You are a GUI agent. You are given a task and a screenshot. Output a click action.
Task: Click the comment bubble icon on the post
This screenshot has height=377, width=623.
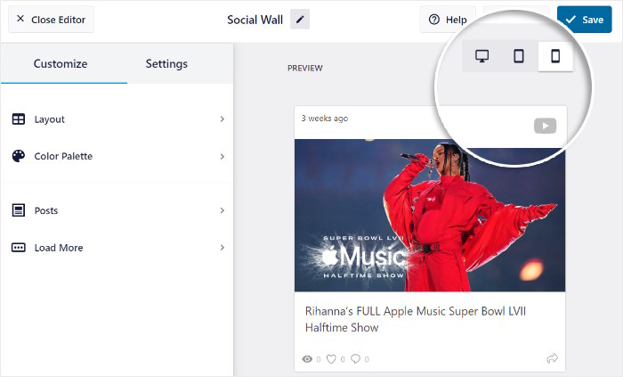tap(356, 359)
